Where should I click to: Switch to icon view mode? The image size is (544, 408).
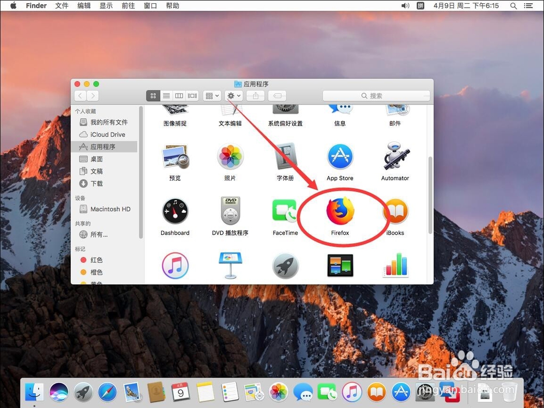point(153,96)
